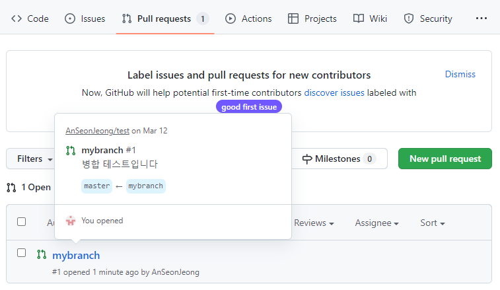Open the three-dot overflow menu
The image size is (500, 290).
[x=482, y=18]
